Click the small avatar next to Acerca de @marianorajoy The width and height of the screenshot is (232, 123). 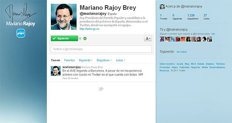tap(162, 6)
